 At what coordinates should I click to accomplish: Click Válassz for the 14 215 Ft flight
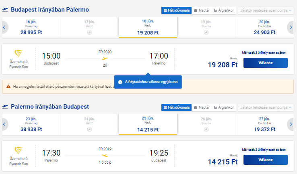265,160
